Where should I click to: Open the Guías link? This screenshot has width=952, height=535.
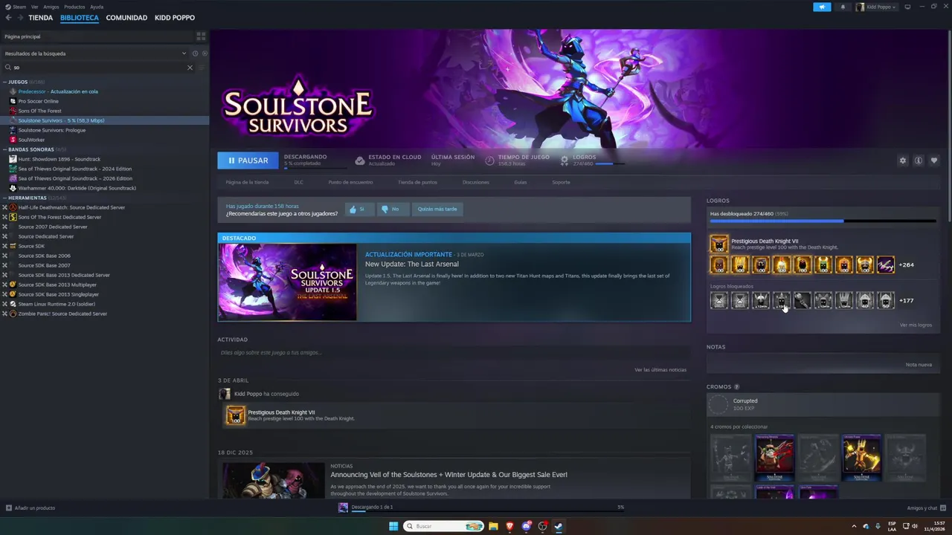click(520, 182)
